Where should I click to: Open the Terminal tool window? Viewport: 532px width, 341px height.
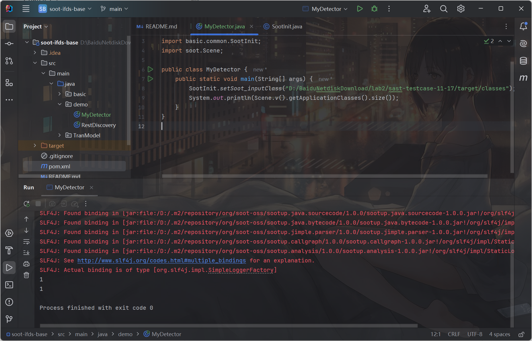(9, 285)
